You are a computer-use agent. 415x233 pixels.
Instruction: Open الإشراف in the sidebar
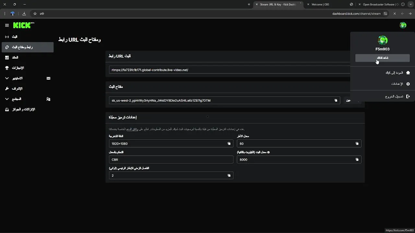(28, 89)
